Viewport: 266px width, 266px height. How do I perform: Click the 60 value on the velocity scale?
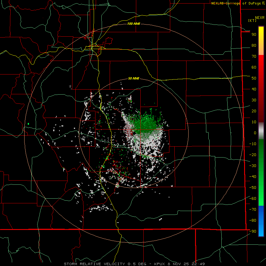[x=254, y=67]
